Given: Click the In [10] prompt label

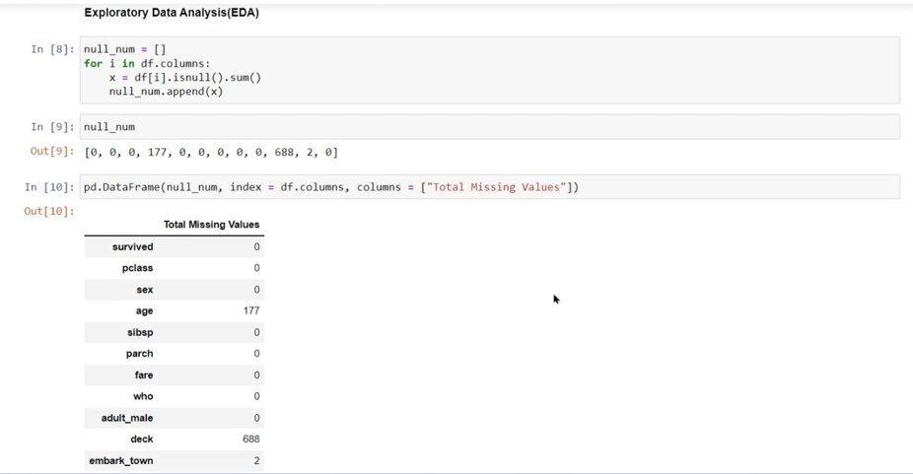Looking at the screenshot, I should [48, 187].
